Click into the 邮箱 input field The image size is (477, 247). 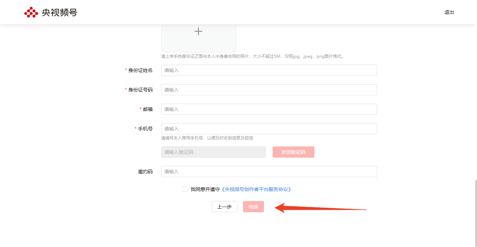tap(269, 109)
